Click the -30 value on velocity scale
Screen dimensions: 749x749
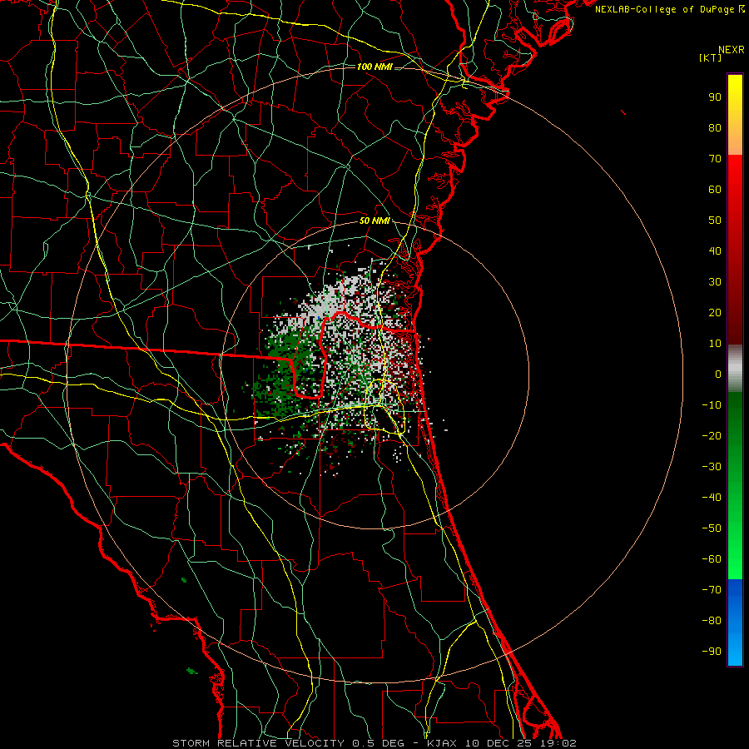[x=712, y=467]
